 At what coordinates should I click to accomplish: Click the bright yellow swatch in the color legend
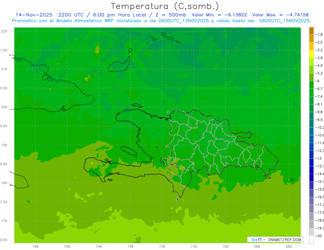[x=312, y=54]
